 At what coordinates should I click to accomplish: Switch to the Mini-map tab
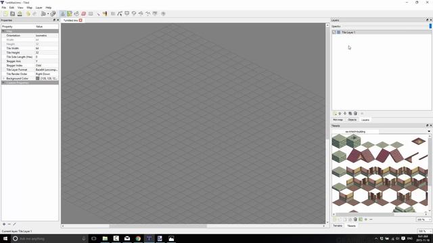tap(338, 120)
